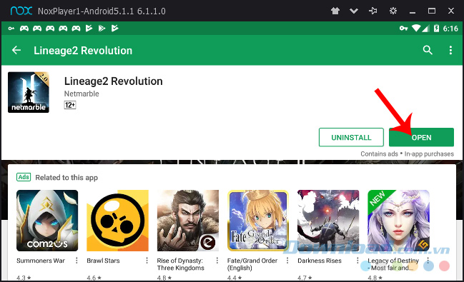The height and width of the screenshot is (282, 464).
Task: Click the nox logo in title bar
Action: click(x=21, y=11)
